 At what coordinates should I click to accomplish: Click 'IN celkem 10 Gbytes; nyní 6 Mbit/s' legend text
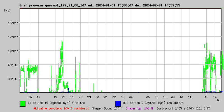[57, 103]
